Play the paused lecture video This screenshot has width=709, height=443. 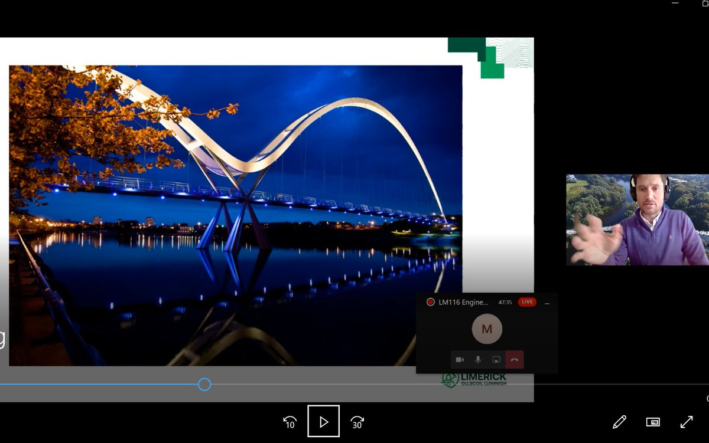[323, 421]
